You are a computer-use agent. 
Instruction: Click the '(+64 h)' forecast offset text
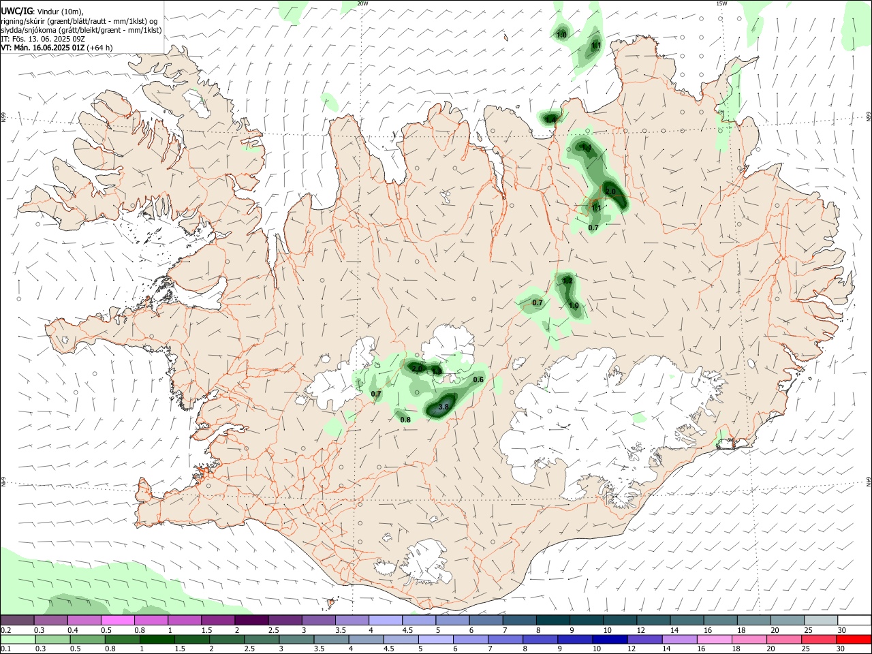click(x=100, y=48)
